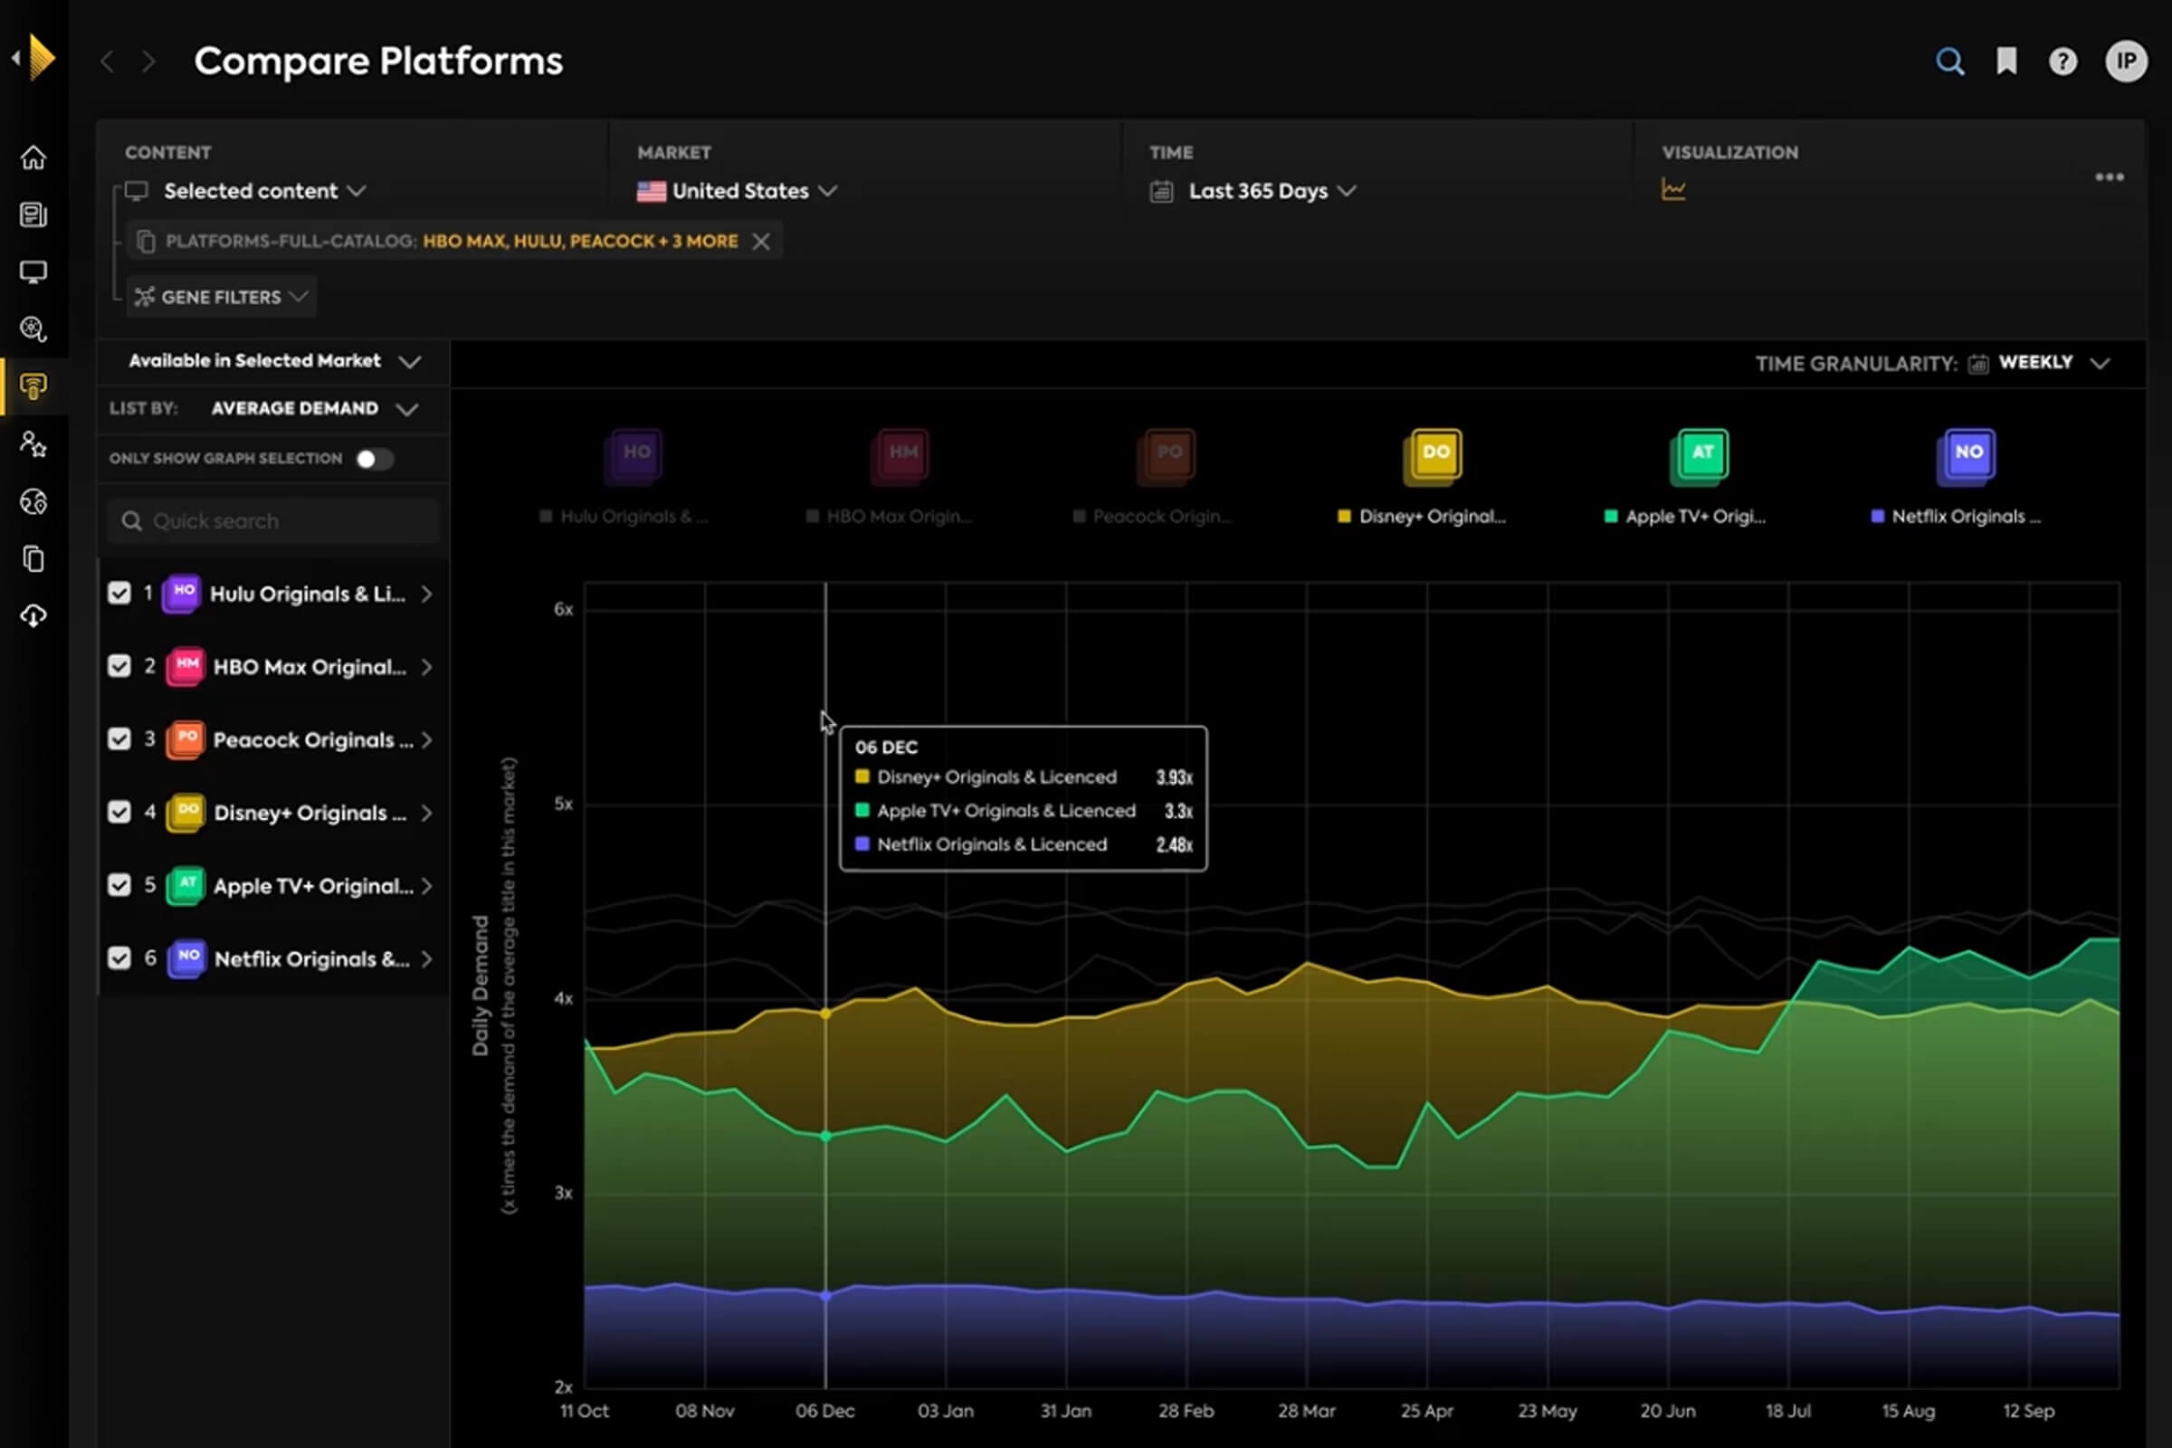
Task: Click Netflix Originals legend label
Action: [1965, 516]
